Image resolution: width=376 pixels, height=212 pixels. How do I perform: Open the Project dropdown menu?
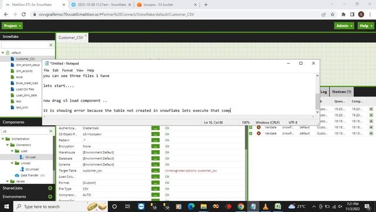pyautogui.click(x=12, y=26)
